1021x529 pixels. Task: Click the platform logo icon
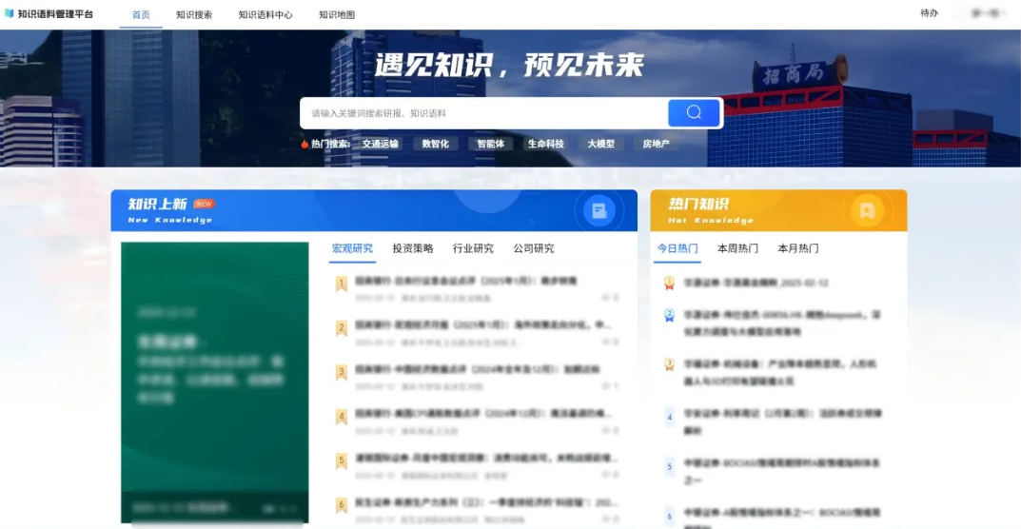[10, 14]
